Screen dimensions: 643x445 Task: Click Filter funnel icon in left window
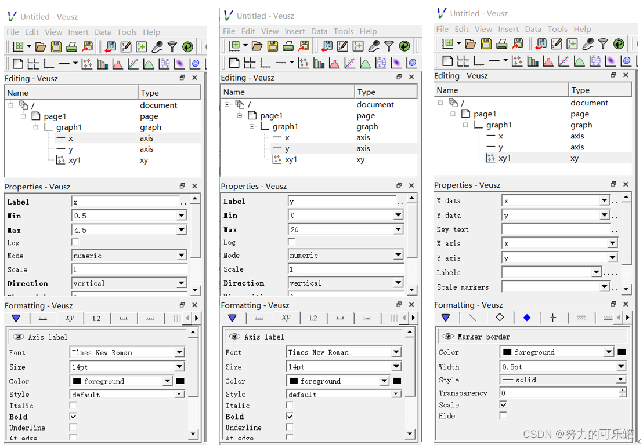172,47
